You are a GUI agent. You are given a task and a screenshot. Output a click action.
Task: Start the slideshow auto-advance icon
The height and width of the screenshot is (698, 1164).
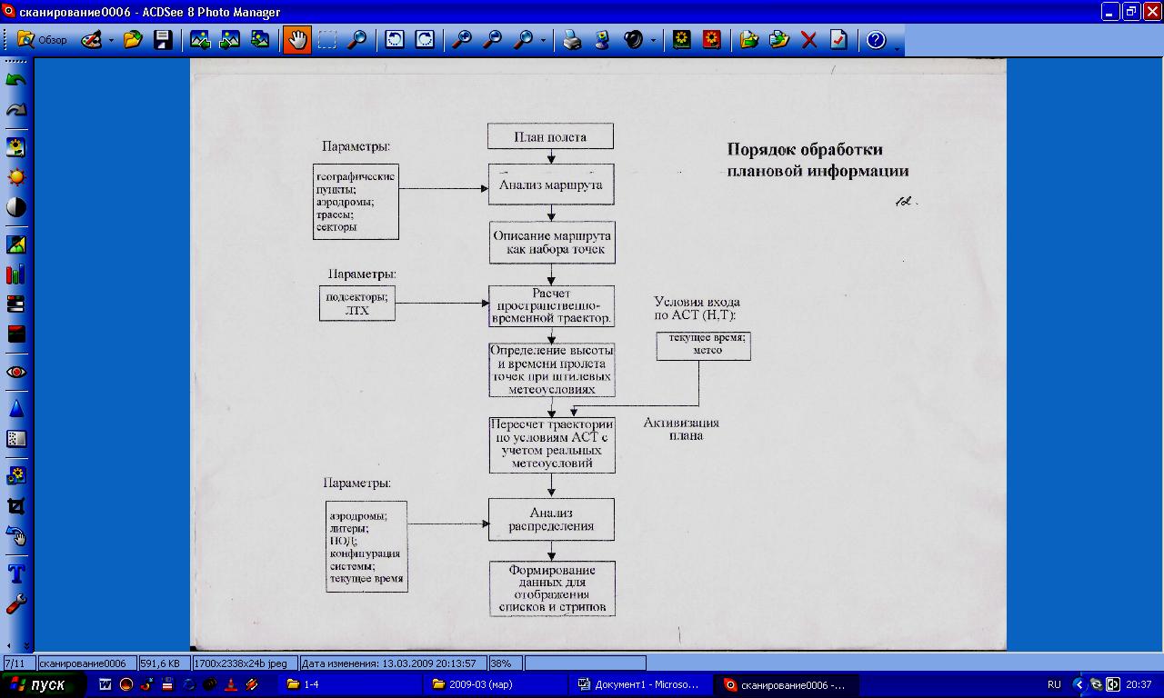tap(260, 40)
